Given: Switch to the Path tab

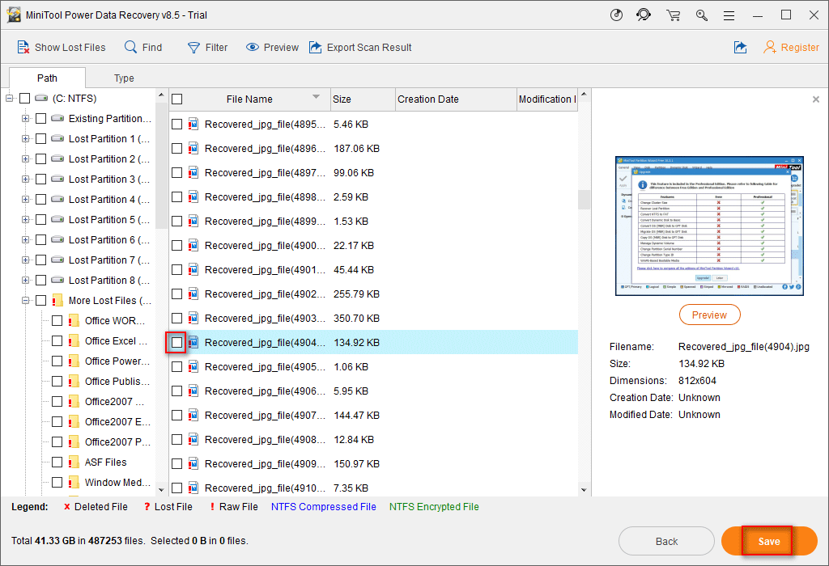Looking at the screenshot, I should (x=47, y=78).
